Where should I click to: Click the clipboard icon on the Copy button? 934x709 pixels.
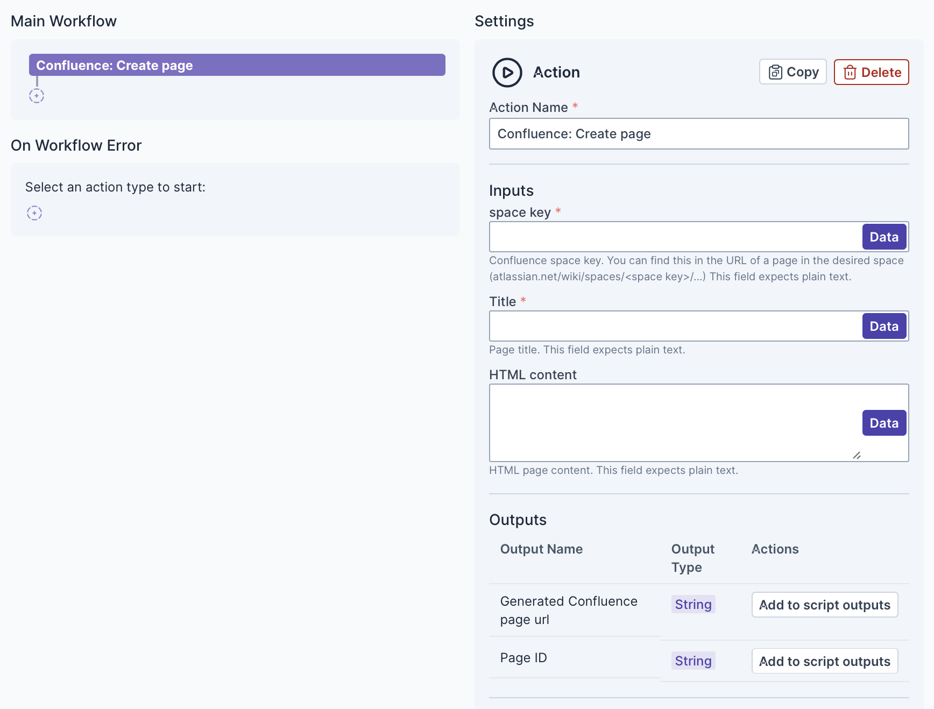775,72
